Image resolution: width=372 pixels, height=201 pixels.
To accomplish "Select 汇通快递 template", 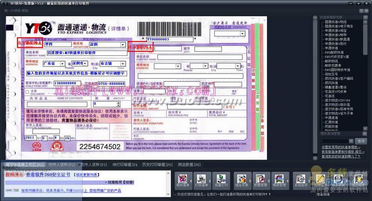I will click(x=331, y=122).
